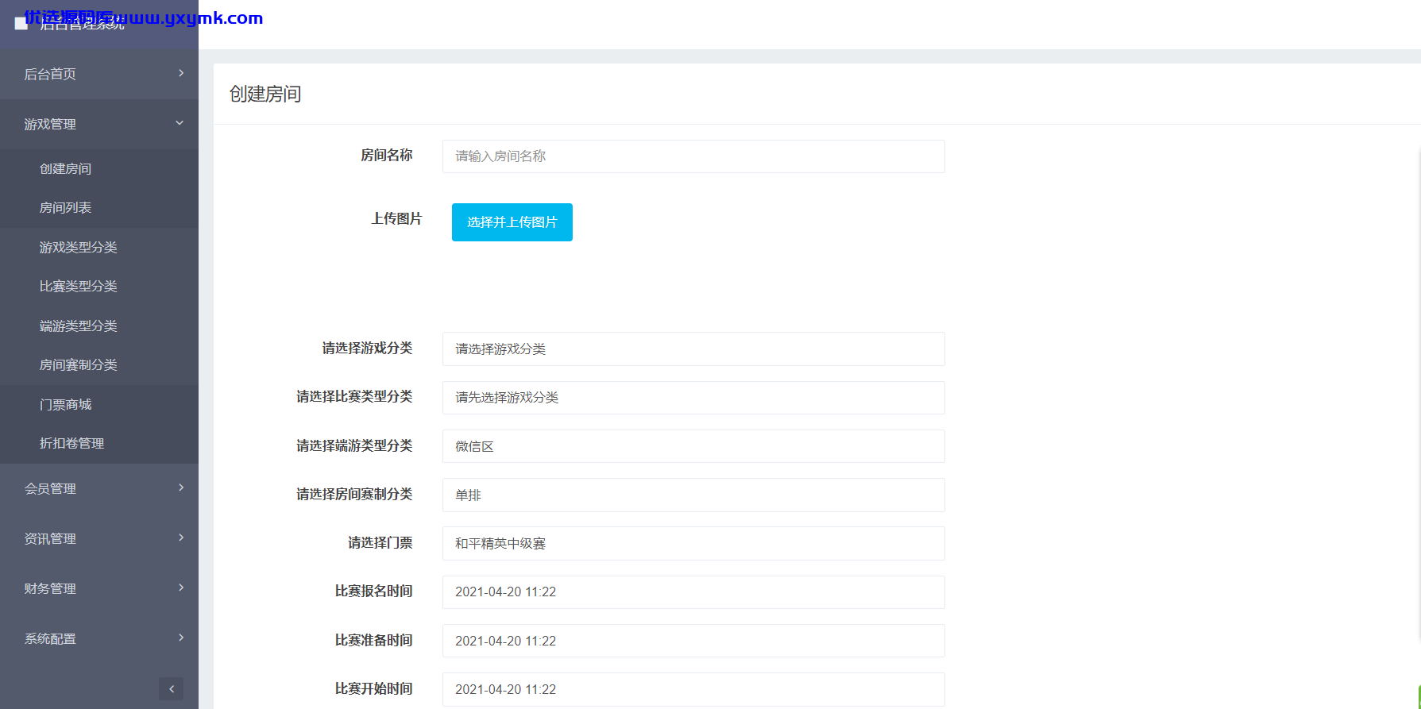
Task: Collapse the 游戏管理 menu section
Action: coord(99,124)
